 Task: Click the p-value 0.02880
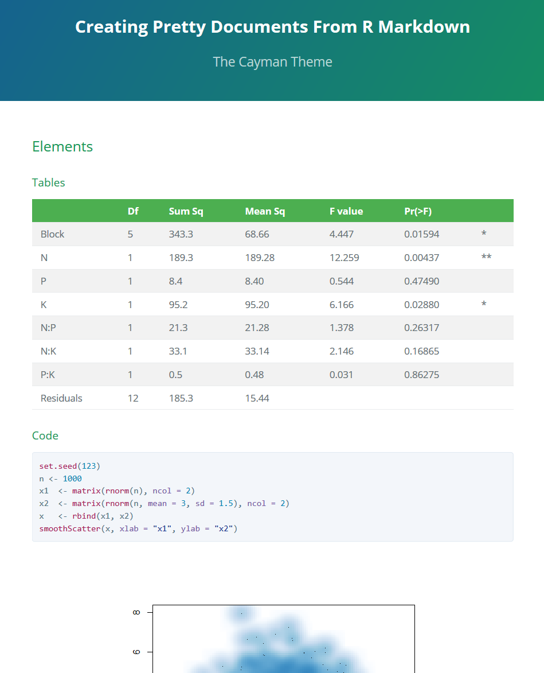click(x=422, y=305)
